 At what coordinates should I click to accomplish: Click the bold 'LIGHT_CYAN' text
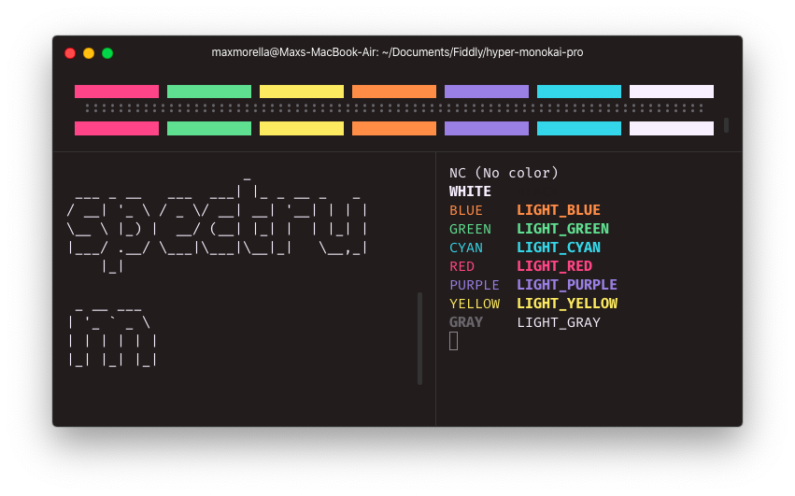coord(559,248)
